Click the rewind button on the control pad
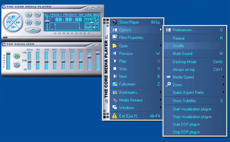Image resolution: width=230 pixels, height=142 pixels. pyautogui.click(x=8, y=22)
